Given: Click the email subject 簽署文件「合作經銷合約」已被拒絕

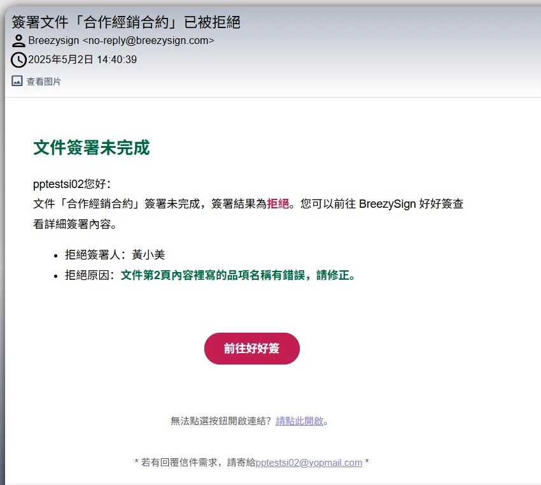Looking at the screenshot, I should pyautogui.click(x=126, y=22).
